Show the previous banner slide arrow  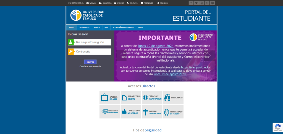[121, 55]
